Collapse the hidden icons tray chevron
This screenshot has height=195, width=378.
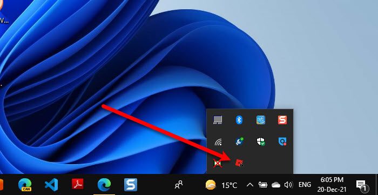click(x=250, y=185)
